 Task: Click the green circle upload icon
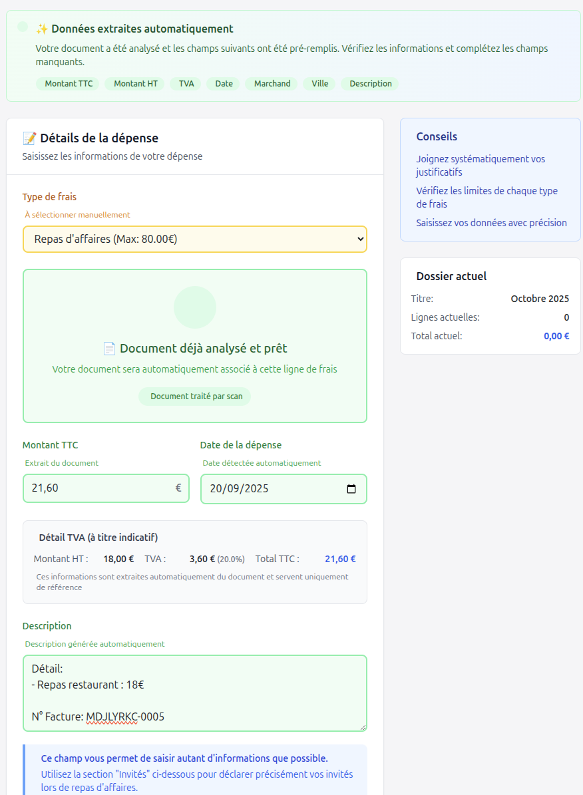(x=195, y=307)
